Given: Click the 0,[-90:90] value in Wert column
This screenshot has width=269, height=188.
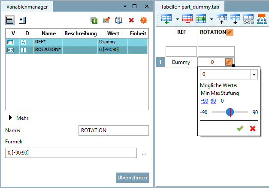Looking at the screenshot, I should click(109, 49).
